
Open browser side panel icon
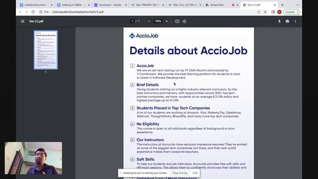273,12
